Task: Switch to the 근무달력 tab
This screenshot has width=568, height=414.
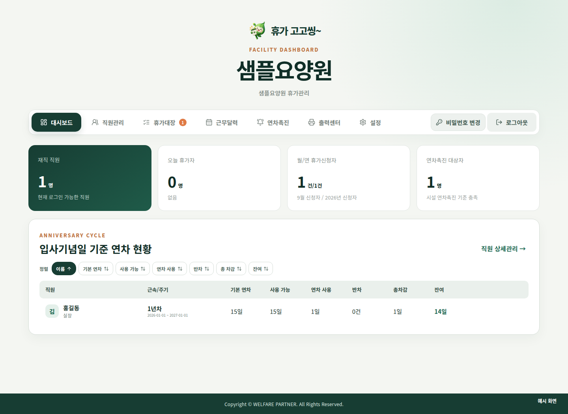Action: (222, 122)
